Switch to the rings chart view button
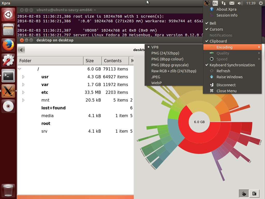 pyautogui.click(x=244, y=193)
